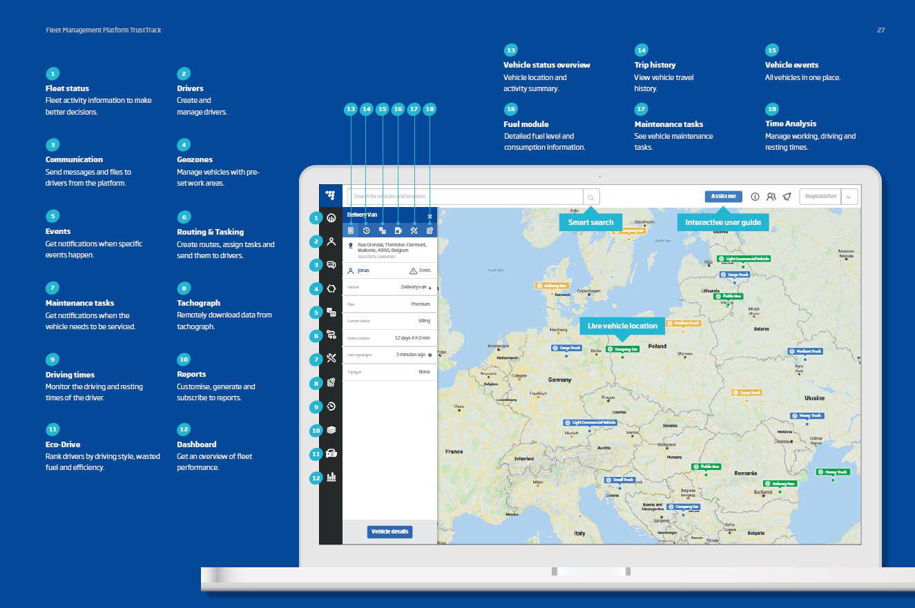
Task: Select yellow Medium Truck marker in Poland
Action: coord(683,323)
